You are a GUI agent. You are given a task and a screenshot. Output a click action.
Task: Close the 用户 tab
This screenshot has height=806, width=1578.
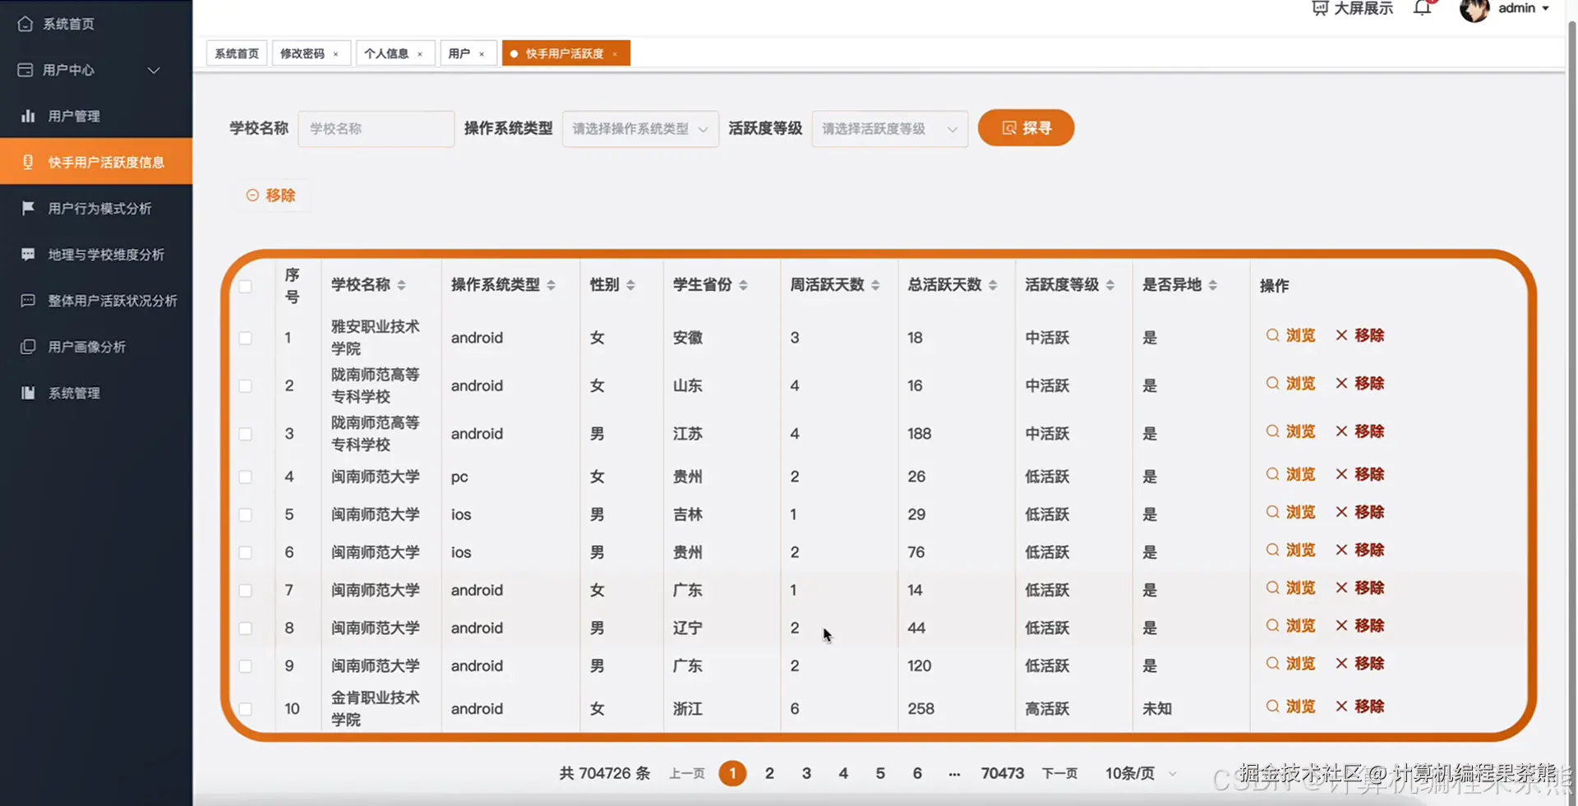(482, 54)
